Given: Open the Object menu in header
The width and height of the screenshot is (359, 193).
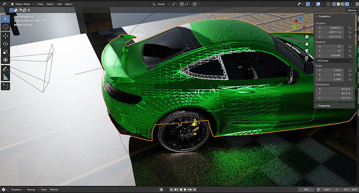Looking at the screenshot, I should point(69,4).
